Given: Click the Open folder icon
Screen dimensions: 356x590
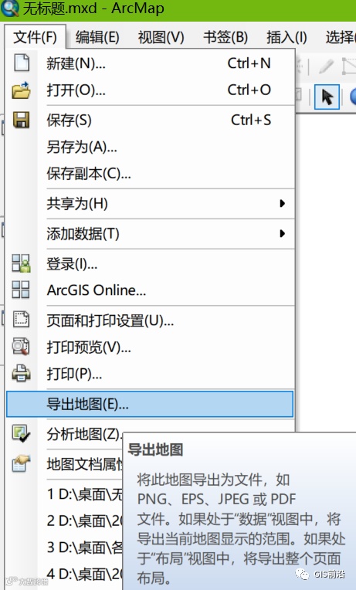Looking at the screenshot, I should tap(21, 90).
